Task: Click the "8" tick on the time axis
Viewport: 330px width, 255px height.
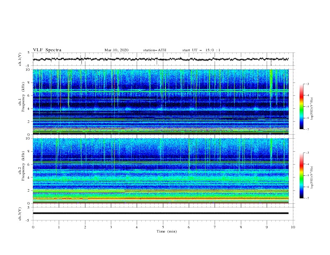Action: [x=241, y=227]
